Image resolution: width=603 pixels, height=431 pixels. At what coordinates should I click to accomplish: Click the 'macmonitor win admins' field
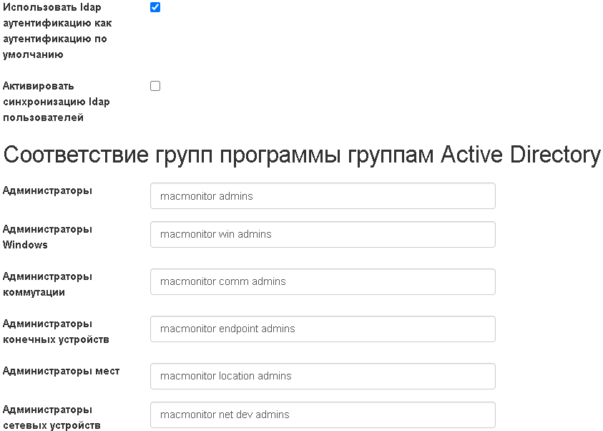point(323,234)
